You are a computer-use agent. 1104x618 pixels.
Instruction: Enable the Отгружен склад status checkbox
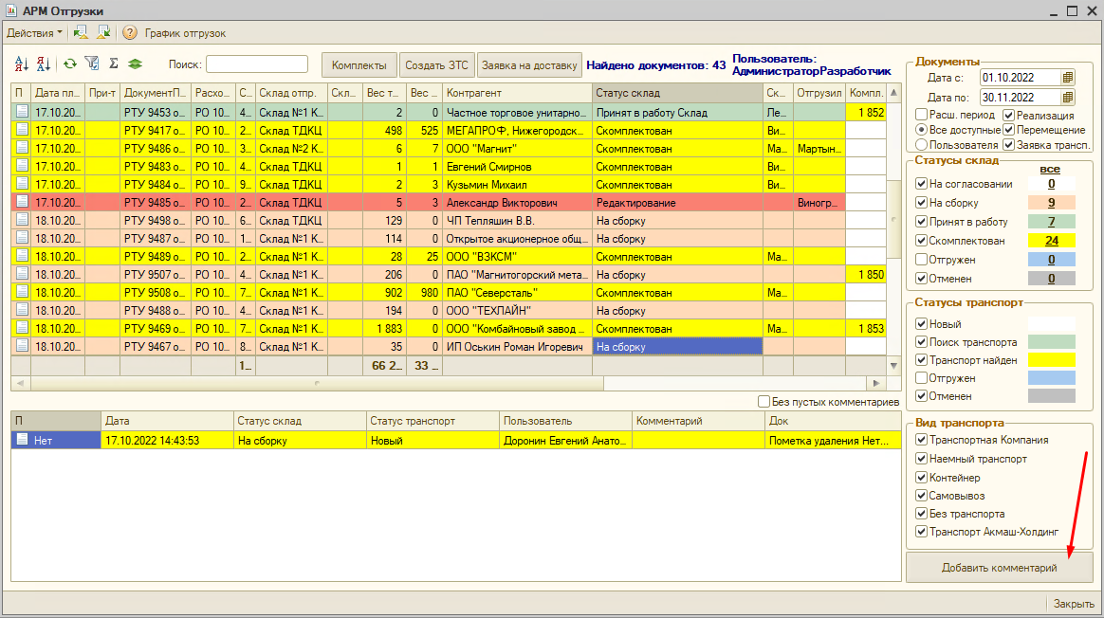921,260
